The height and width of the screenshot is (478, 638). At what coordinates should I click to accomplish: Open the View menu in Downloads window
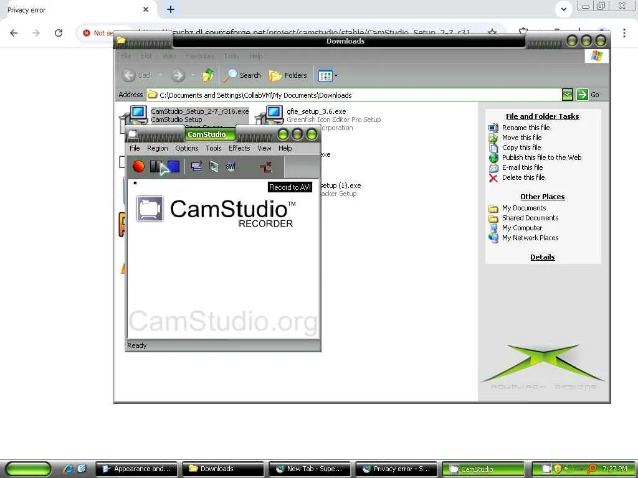coord(169,56)
